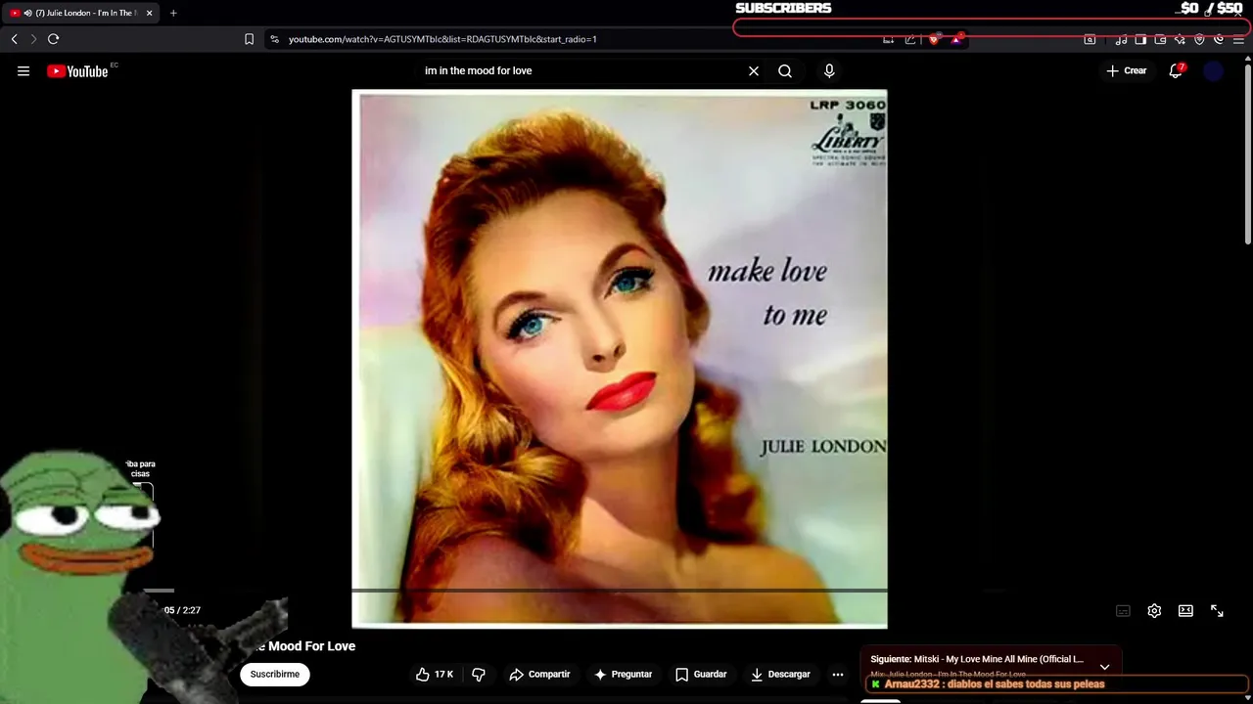Close the Julie London tab
The height and width of the screenshot is (704, 1253).
(x=150, y=13)
